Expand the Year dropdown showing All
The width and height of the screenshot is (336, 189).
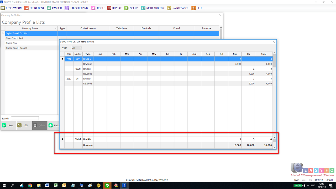tap(77, 48)
